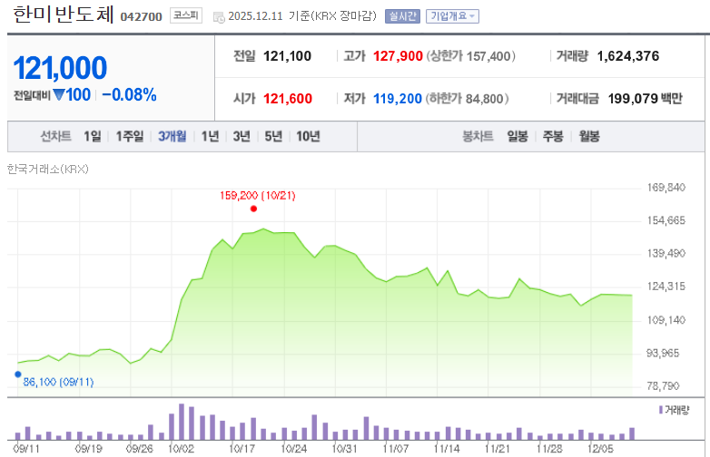Click the stock code 042700

(142, 16)
